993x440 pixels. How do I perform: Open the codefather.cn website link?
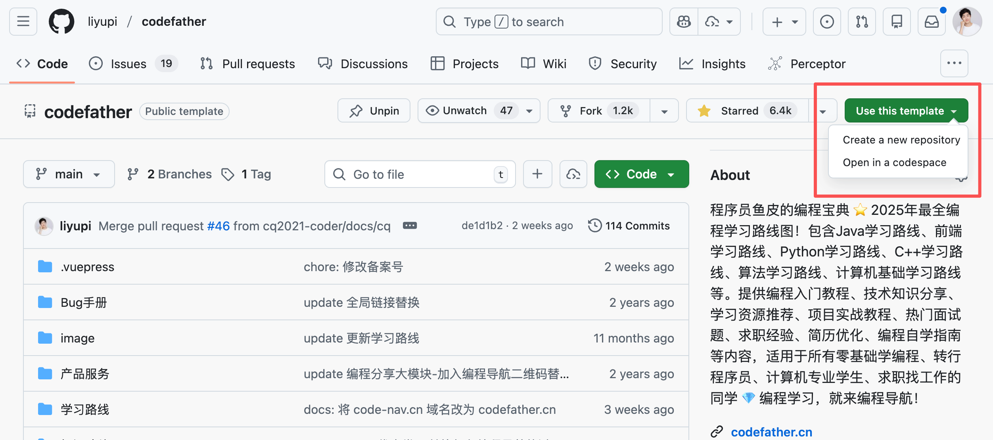771,432
